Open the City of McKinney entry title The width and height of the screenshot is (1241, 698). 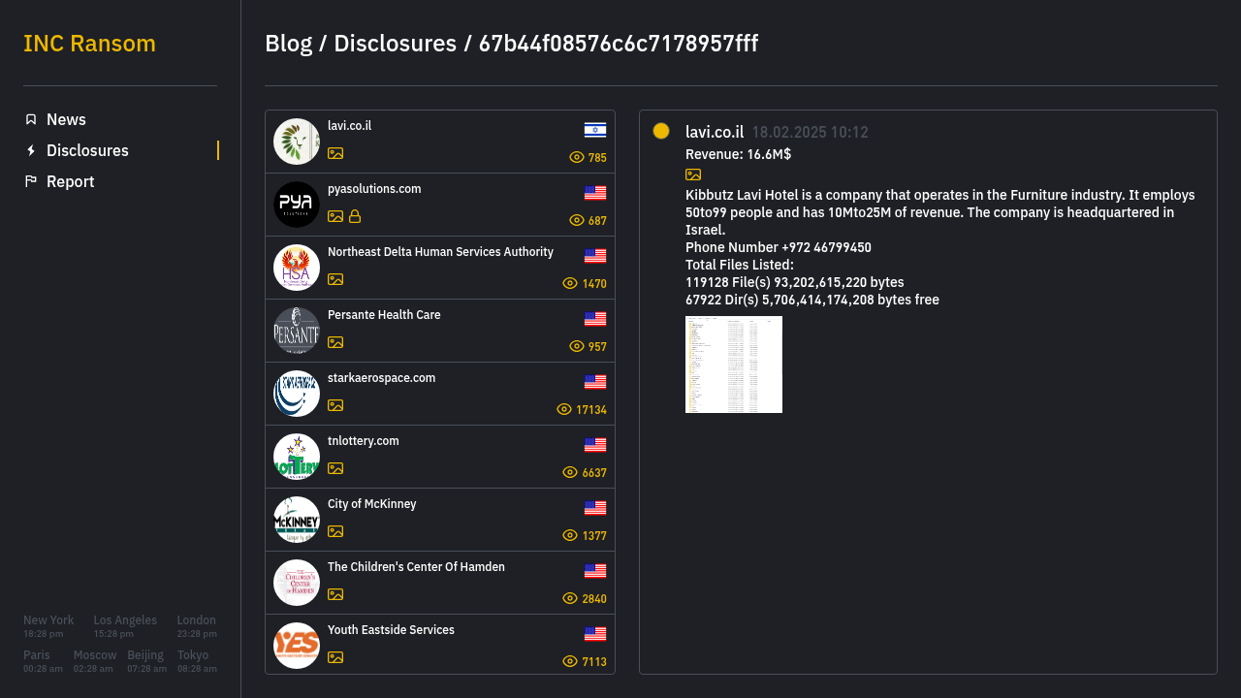coord(372,504)
